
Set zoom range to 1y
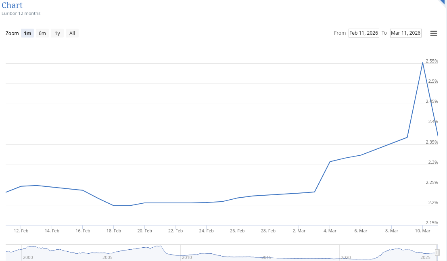click(57, 33)
